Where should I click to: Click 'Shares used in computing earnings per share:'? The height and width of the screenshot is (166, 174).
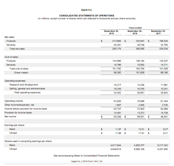(x=28, y=141)
